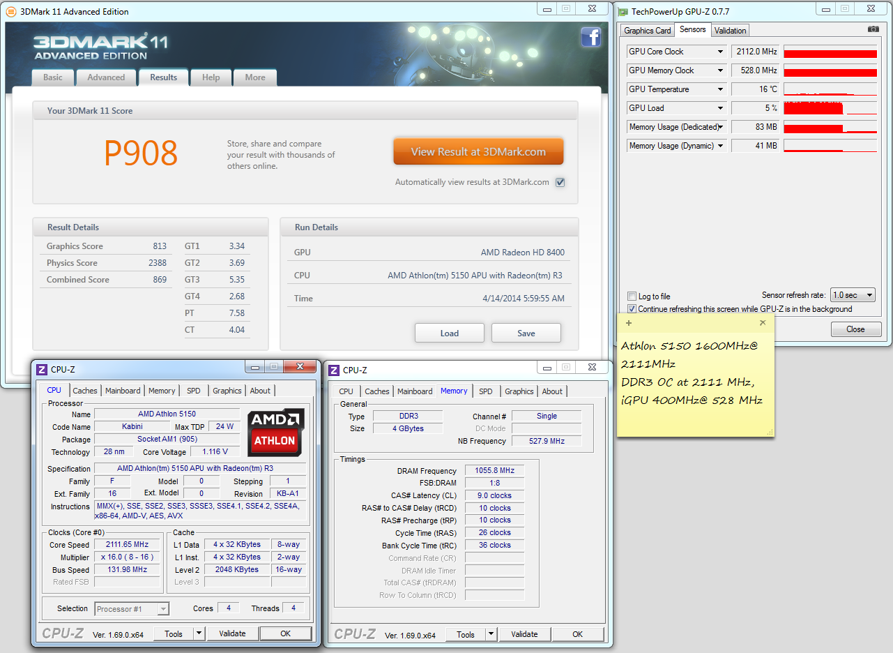Click the GPU-Z camera screenshot icon
Viewport: 893px width, 653px height.
tap(873, 29)
